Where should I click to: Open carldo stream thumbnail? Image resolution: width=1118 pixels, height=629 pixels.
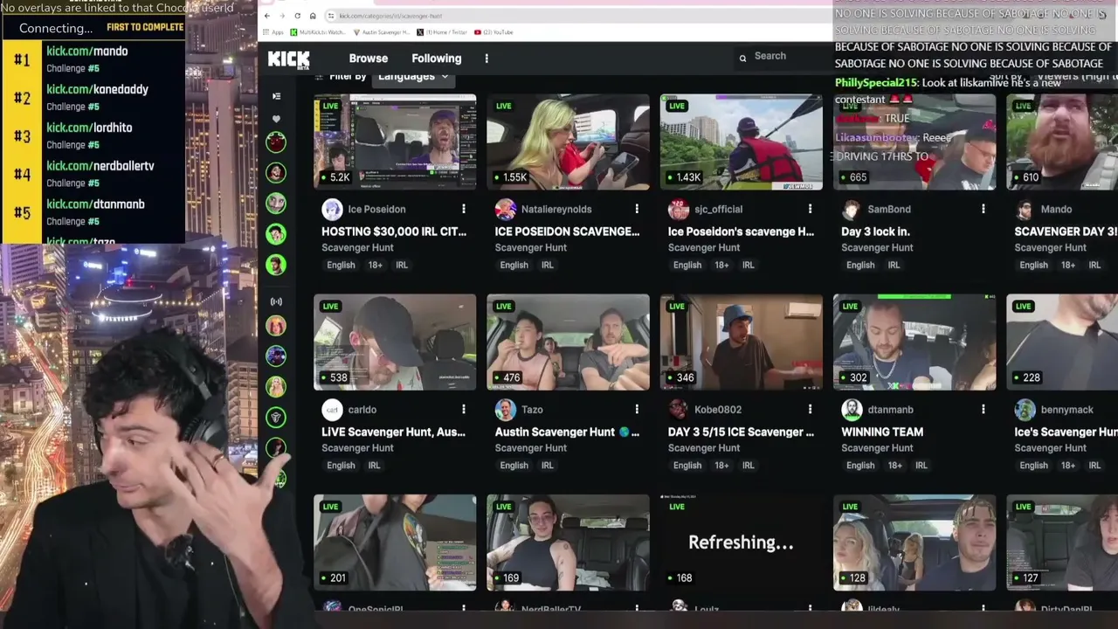coord(395,342)
